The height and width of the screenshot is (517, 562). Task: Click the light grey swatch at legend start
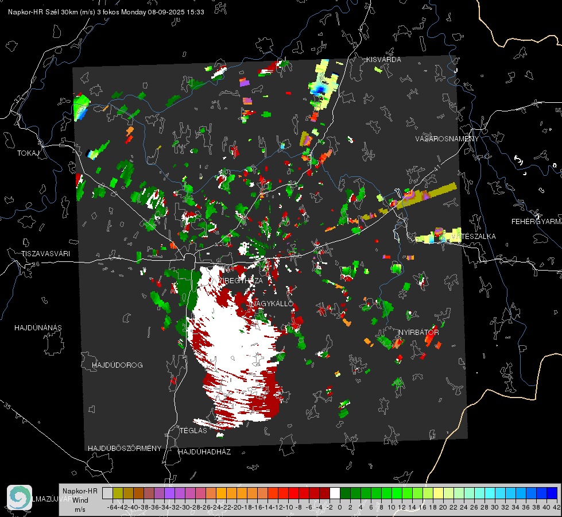pyautogui.click(x=107, y=493)
